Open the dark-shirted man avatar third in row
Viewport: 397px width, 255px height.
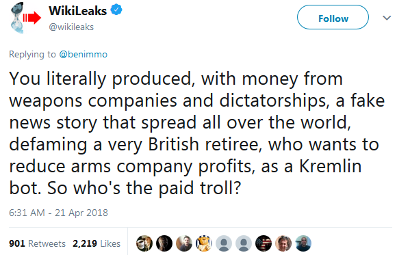184,243
